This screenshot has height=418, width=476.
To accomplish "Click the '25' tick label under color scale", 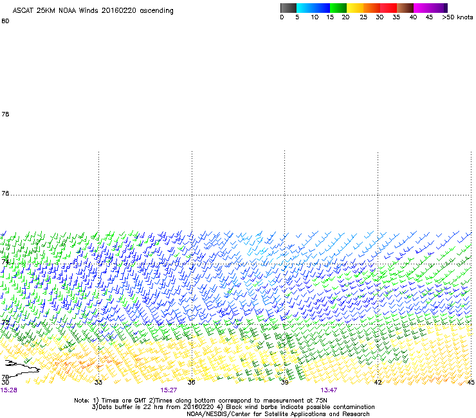I will coord(363,17).
